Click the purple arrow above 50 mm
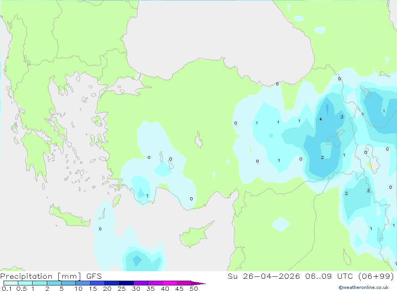Image resolution: width=397 pixels, height=291 pixels. [198, 283]
